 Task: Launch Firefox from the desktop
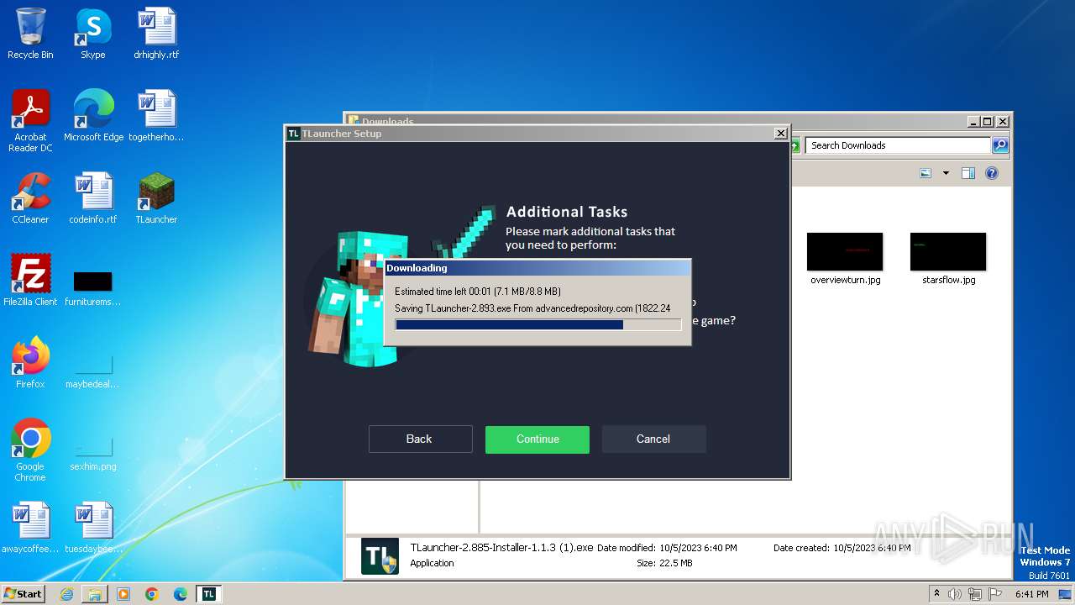tap(30, 363)
